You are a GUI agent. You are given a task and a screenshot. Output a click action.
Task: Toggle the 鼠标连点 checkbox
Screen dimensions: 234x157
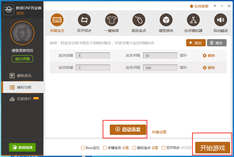point(134,148)
